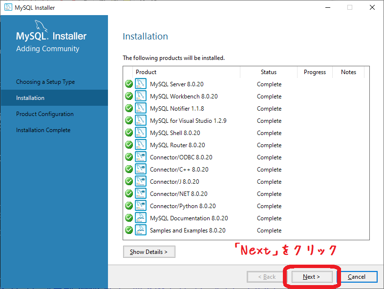Click the Connector/J 8.0.20 product icon
384x289 pixels.
point(141,181)
